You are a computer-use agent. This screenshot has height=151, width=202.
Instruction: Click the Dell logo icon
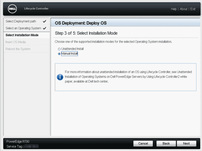point(13,9)
